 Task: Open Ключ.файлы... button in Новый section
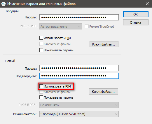(104, 92)
